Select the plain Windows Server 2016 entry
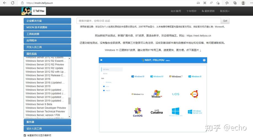This screenshot has width=253, height=138. pos(38,79)
